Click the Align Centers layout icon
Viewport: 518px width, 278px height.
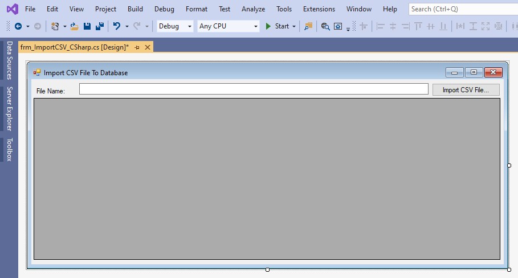393,26
